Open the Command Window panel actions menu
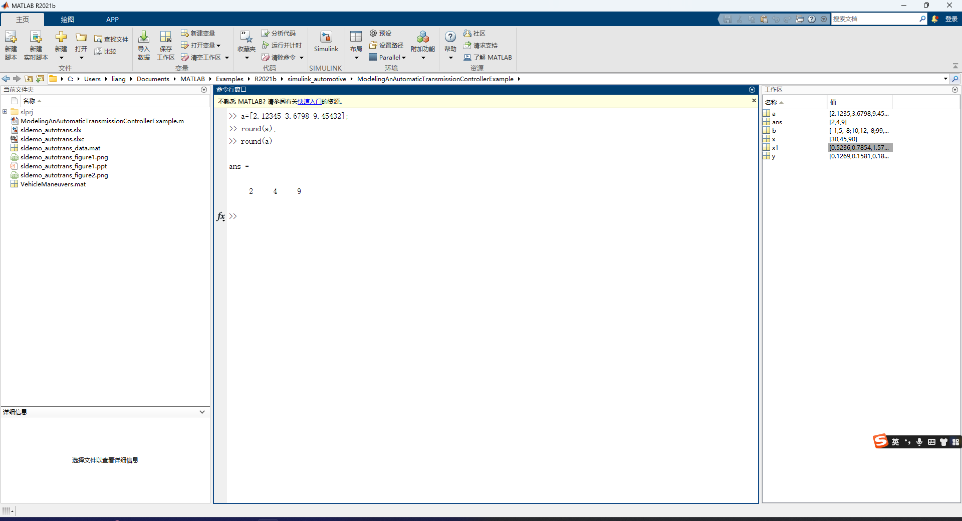Image resolution: width=962 pixels, height=521 pixels. tap(752, 90)
